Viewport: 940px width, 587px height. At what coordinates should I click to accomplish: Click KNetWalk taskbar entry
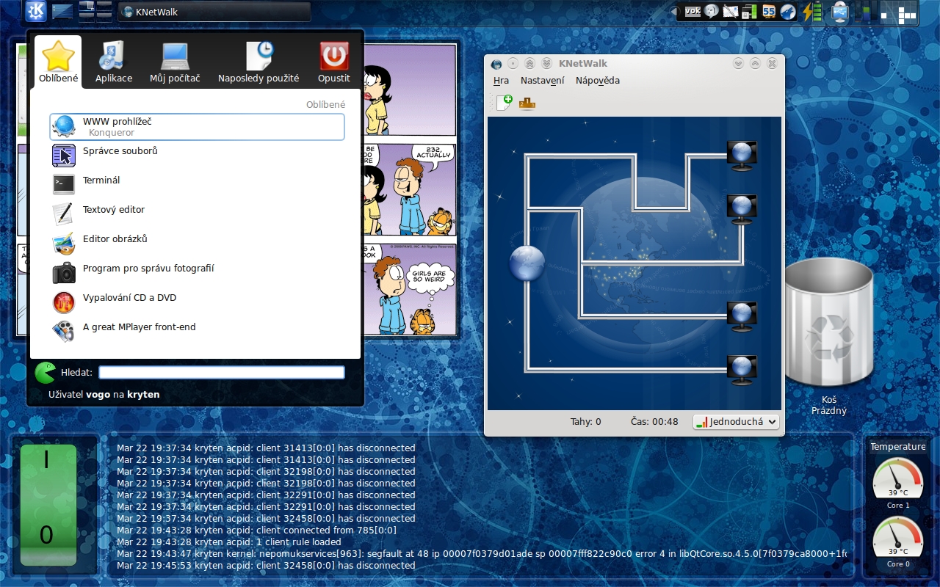[214, 12]
